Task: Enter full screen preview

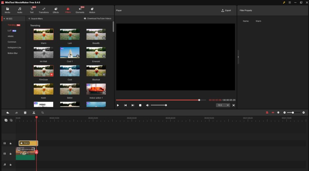Action: coord(234,105)
